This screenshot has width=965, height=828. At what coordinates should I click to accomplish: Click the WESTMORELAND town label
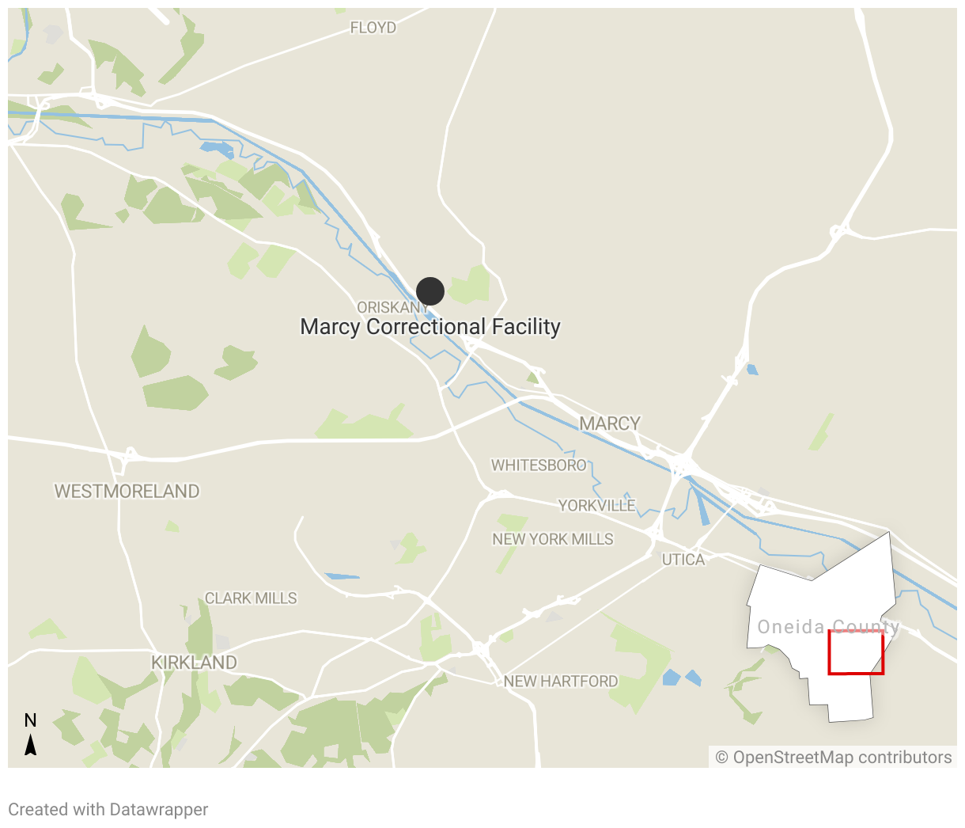[127, 492]
